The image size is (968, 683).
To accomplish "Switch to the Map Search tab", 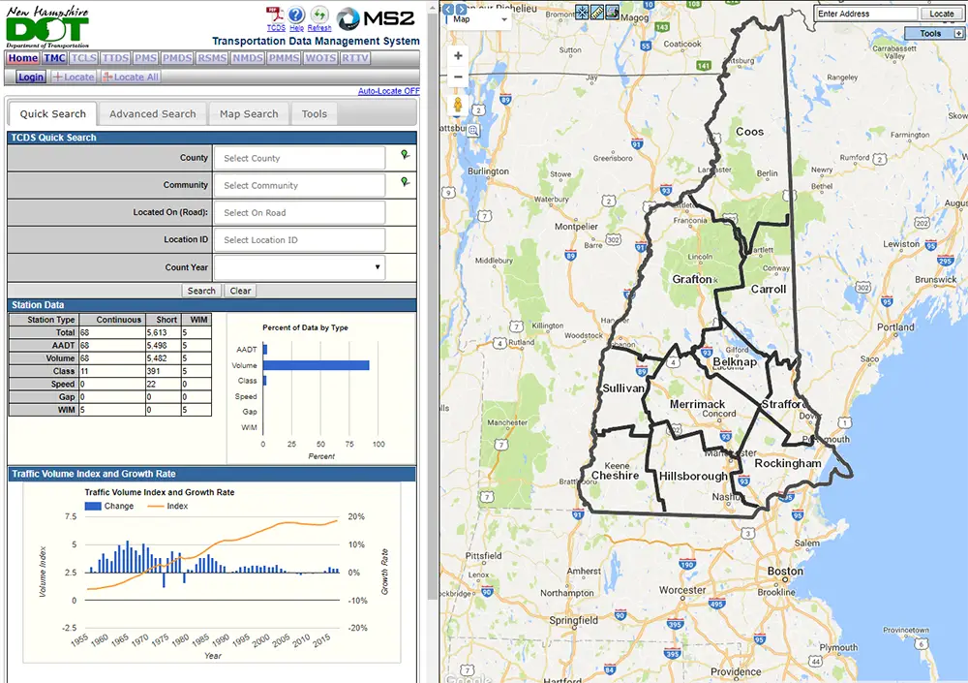I will pos(249,113).
